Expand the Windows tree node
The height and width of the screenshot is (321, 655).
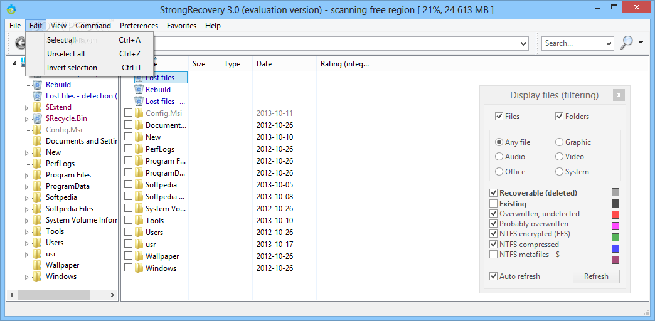pyautogui.click(x=27, y=276)
